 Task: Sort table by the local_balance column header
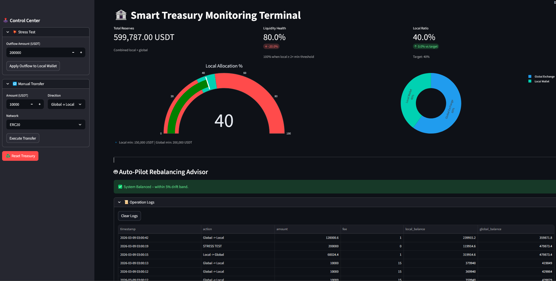click(415, 229)
